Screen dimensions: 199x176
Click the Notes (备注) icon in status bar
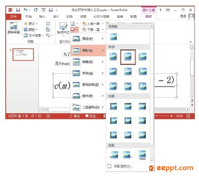point(75,116)
